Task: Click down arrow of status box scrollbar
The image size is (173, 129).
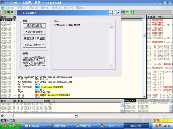Action: [111, 65]
